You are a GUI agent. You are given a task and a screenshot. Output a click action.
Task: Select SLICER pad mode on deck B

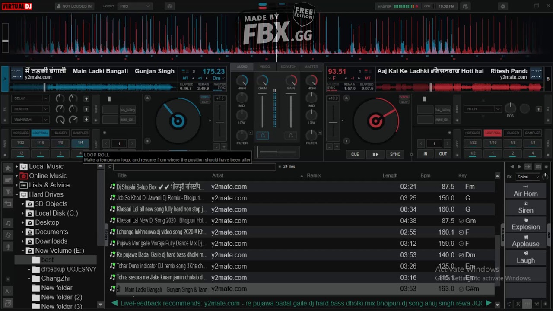click(513, 133)
